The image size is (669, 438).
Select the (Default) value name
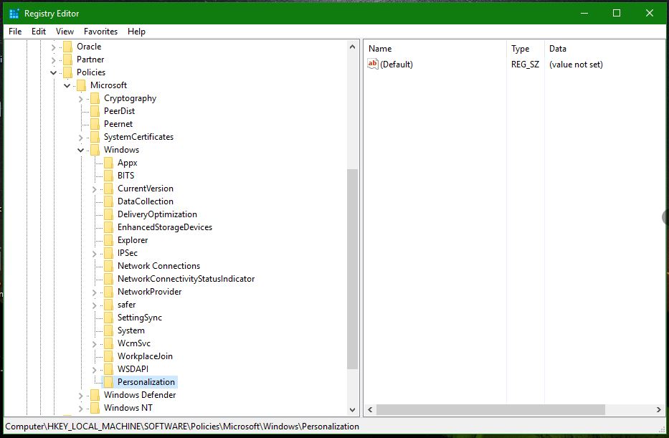point(397,65)
